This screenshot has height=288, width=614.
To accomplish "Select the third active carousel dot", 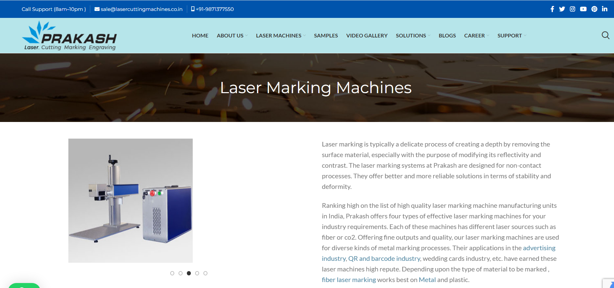I will click(189, 273).
